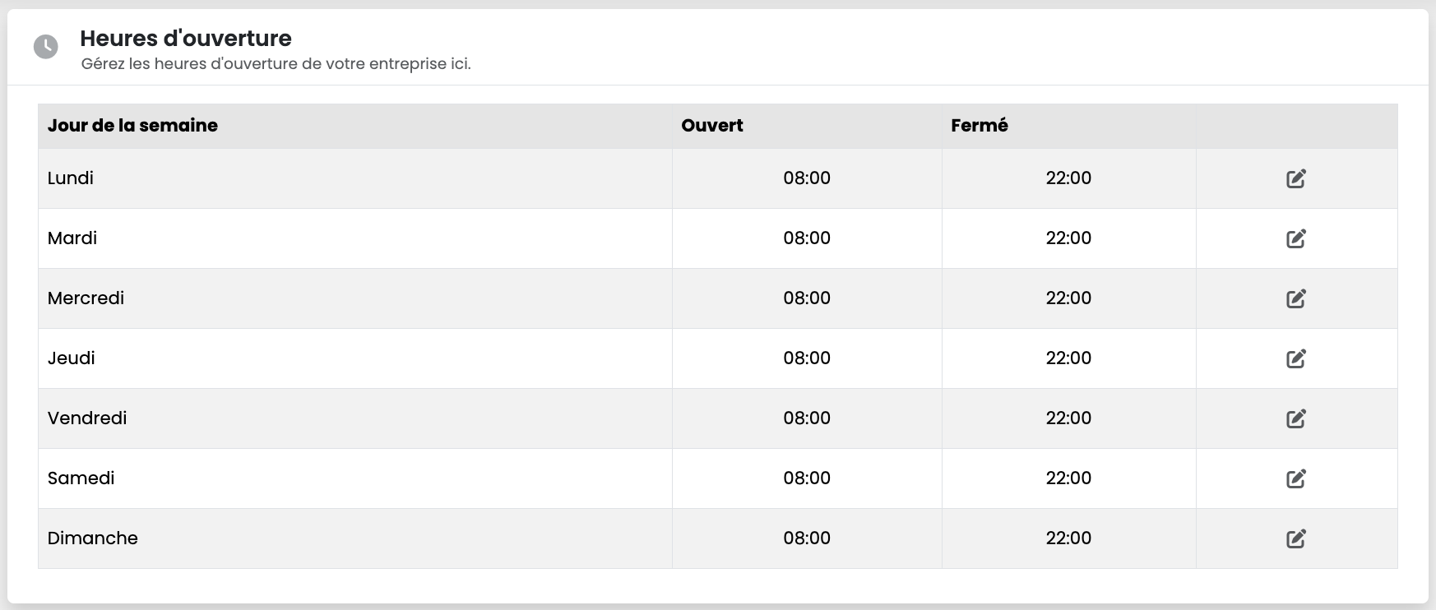Edit Lundi opening hours with pencil icon
This screenshot has height=610, width=1436.
pyautogui.click(x=1296, y=178)
